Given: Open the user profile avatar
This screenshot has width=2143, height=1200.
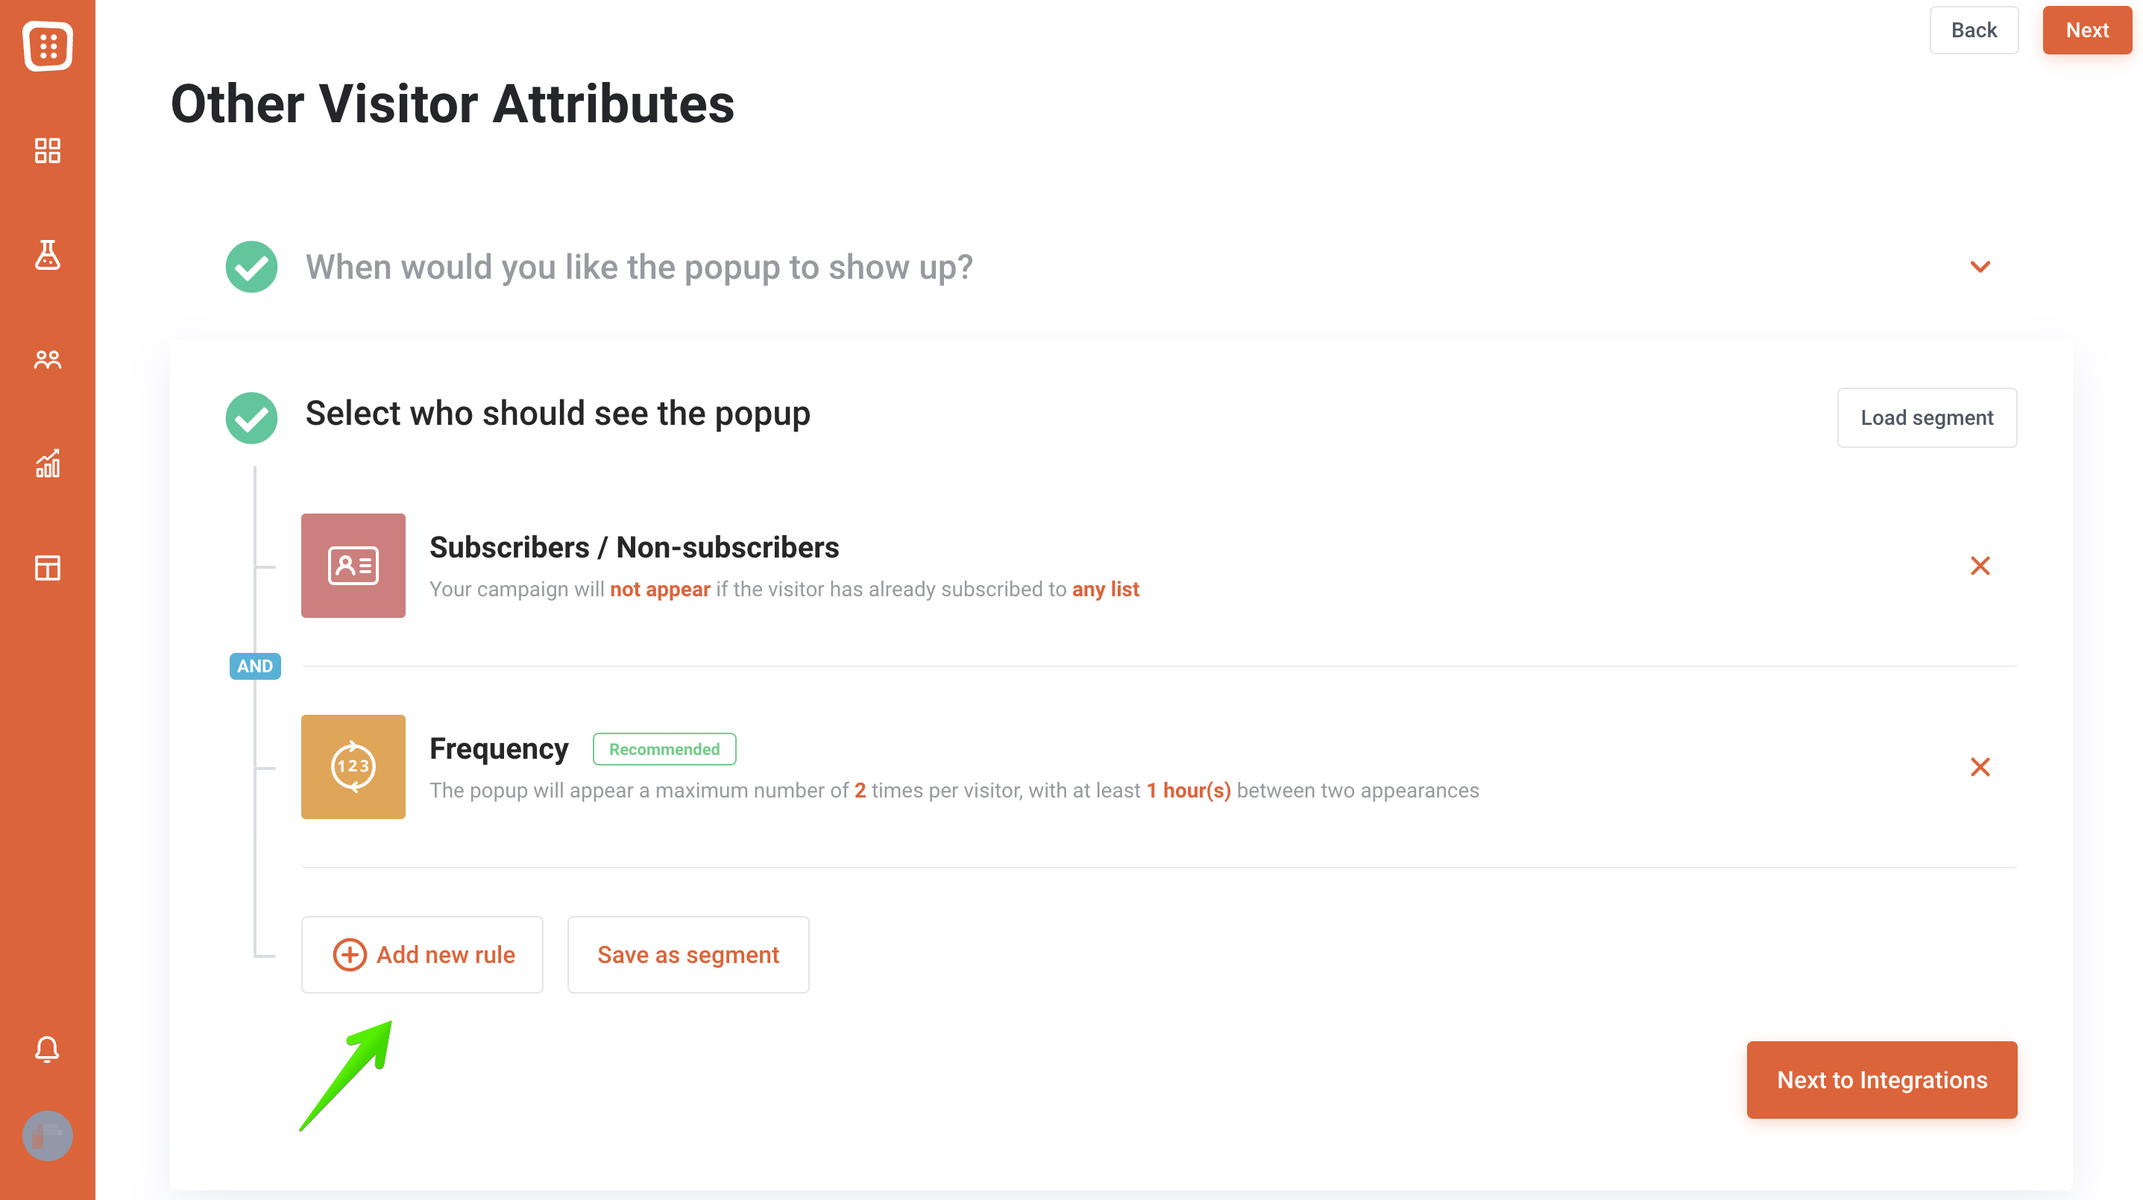Looking at the screenshot, I should click(48, 1135).
